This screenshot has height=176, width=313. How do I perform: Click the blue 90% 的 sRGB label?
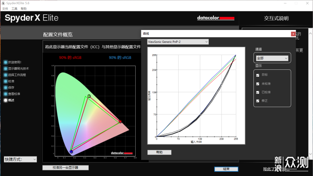coord(120,58)
